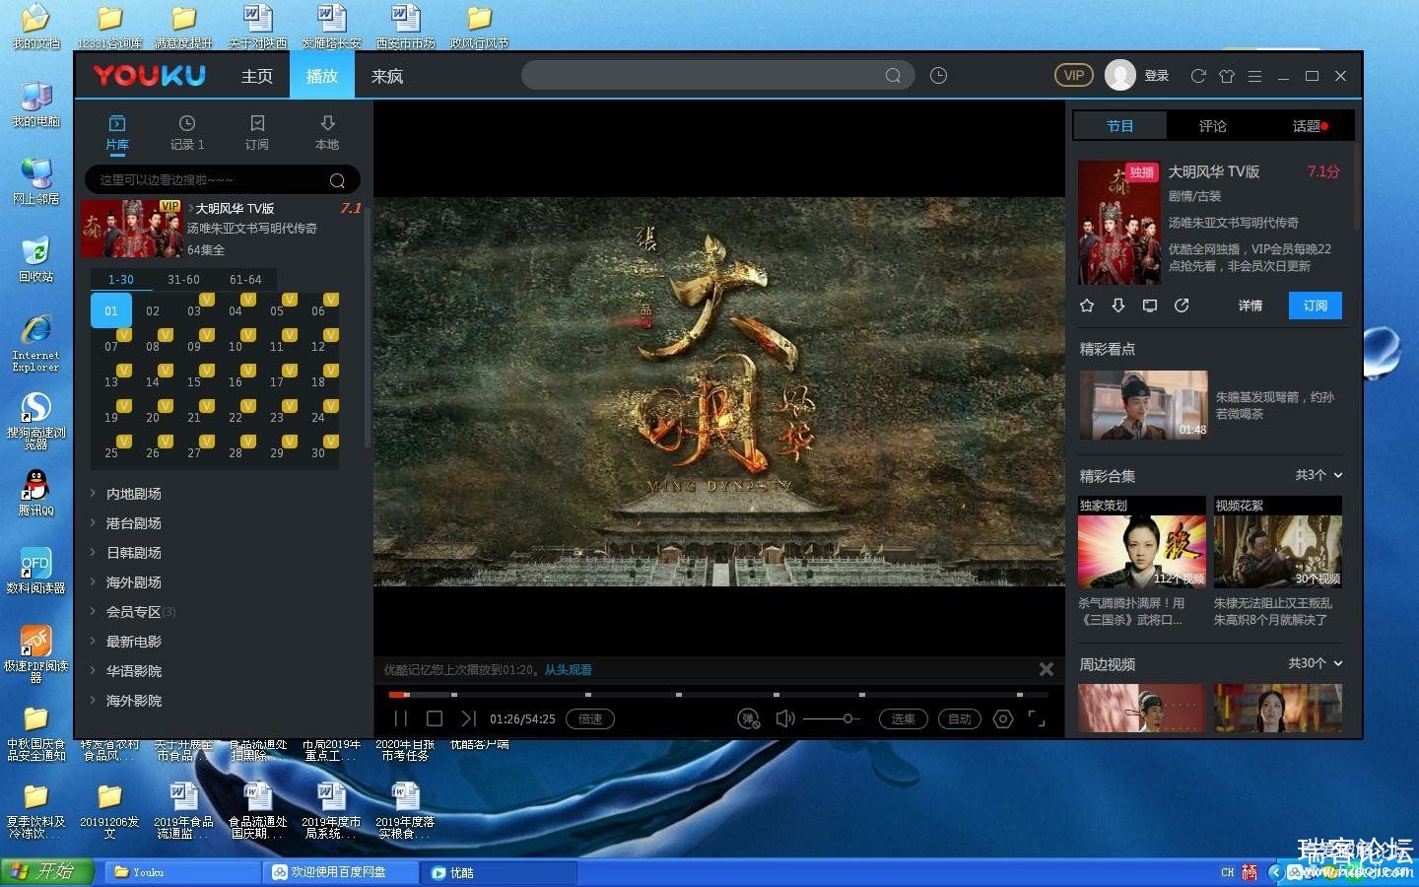The height and width of the screenshot is (887, 1419).
Task: Share the show with the share icon
Action: [x=1182, y=306]
